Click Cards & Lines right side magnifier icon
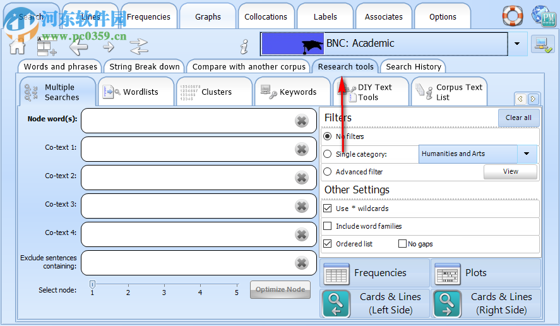The width and height of the screenshot is (560, 326). coord(447,304)
